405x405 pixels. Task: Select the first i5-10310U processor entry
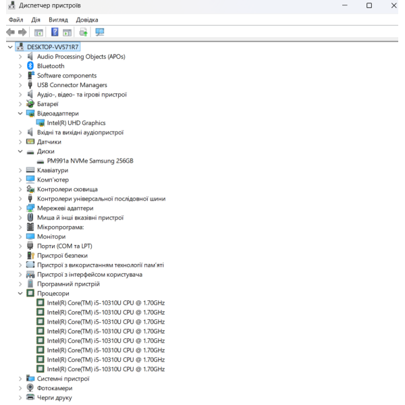106,302
